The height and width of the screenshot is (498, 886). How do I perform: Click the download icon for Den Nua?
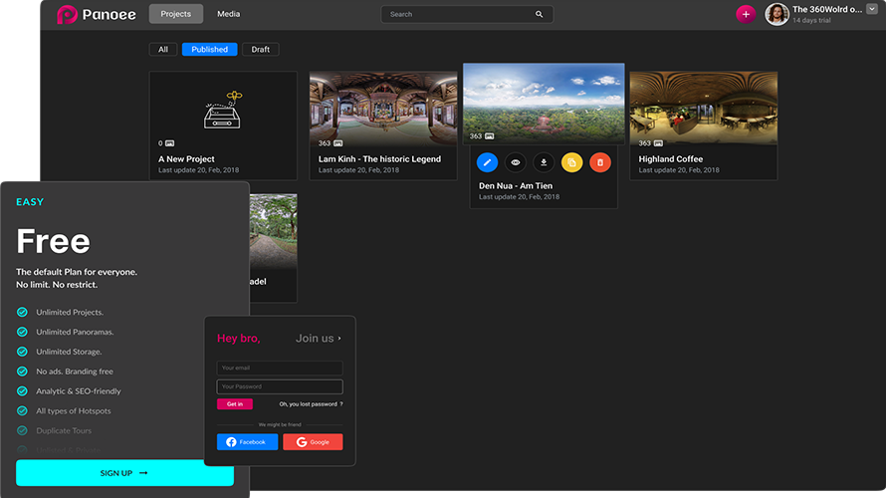coord(544,162)
